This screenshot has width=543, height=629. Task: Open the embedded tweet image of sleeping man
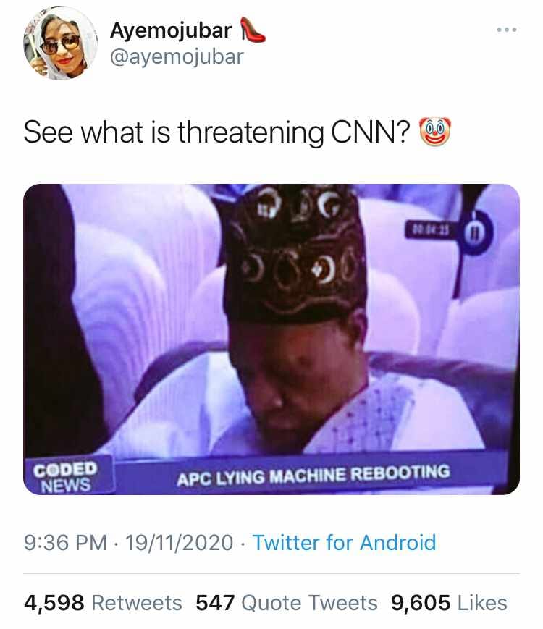tap(271, 339)
